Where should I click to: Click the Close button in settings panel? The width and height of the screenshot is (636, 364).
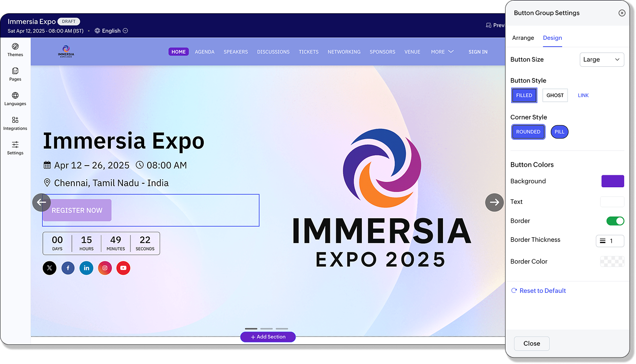click(x=532, y=344)
